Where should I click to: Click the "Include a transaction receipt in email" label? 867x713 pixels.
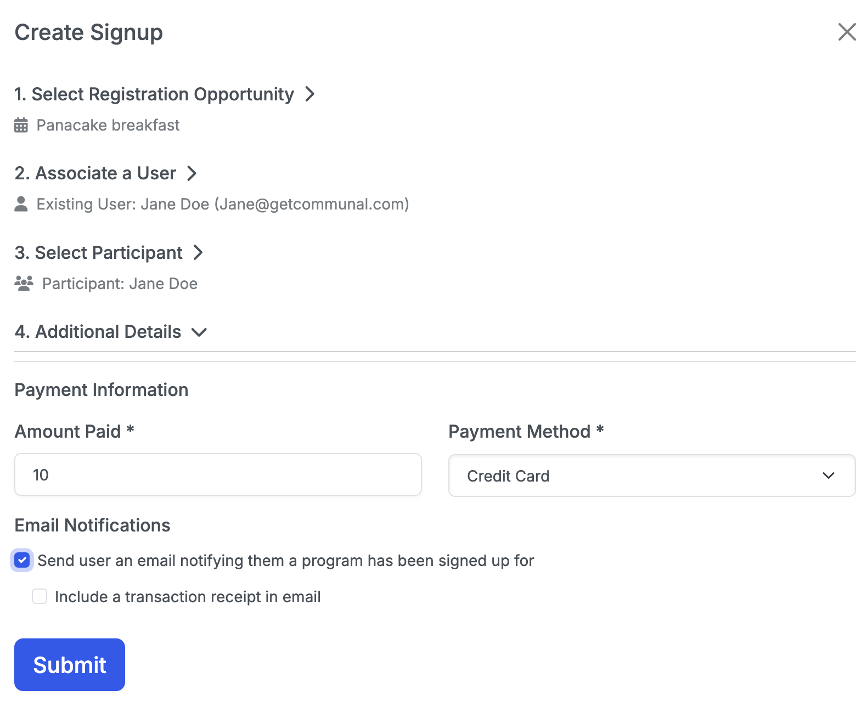coord(188,597)
